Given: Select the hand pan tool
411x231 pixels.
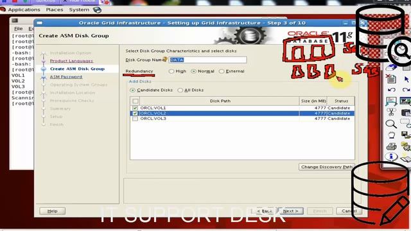Looking at the screenshot, I should [x=391, y=135].
